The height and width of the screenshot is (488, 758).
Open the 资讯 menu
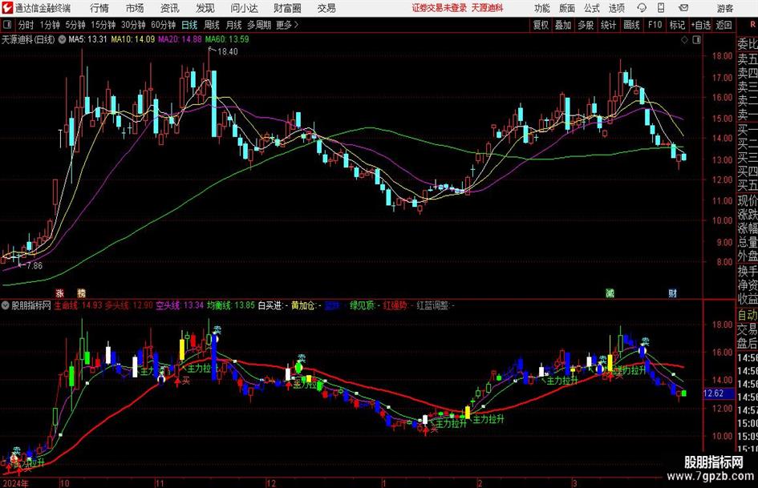point(170,8)
